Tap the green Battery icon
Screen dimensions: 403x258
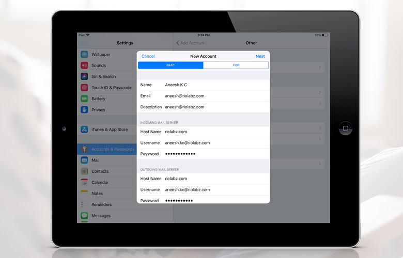coord(84,99)
